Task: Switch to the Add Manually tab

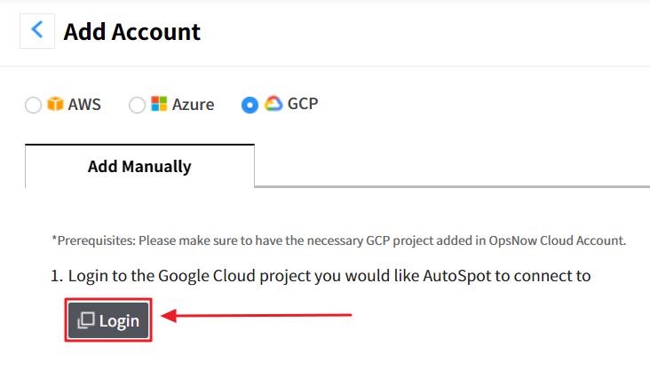Action: coord(139,166)
